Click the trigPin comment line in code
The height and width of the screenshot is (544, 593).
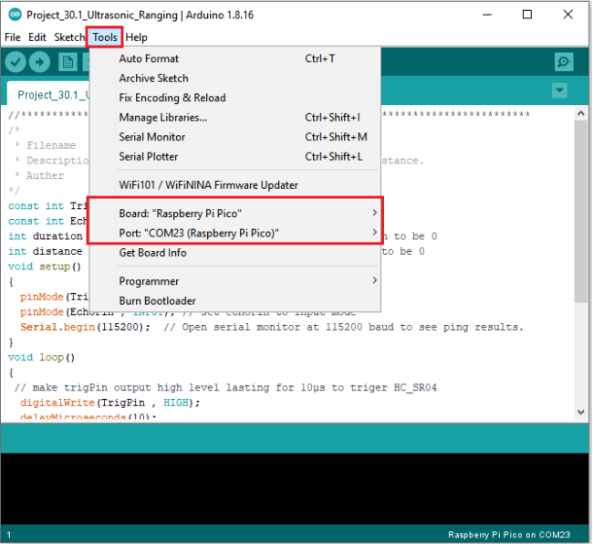[x=225, y=388]
